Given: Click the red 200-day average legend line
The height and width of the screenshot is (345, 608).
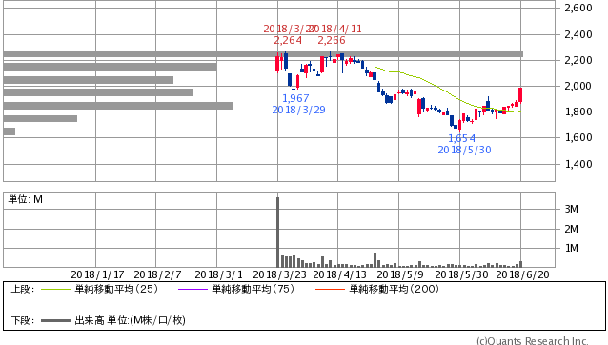Looking at the screenshot, I should pos(330,289).
